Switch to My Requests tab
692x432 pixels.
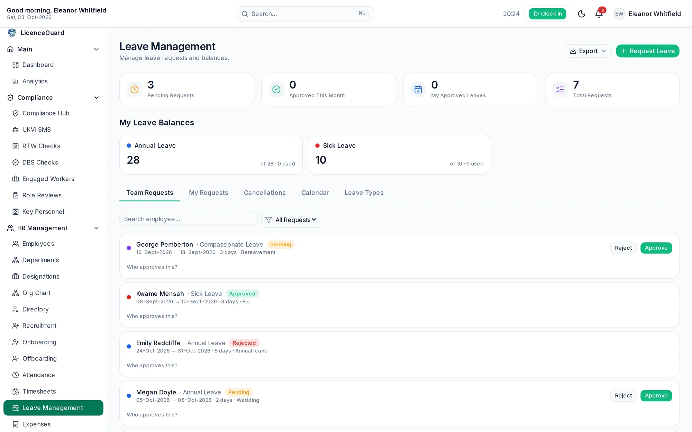click(x=208, y=193)
